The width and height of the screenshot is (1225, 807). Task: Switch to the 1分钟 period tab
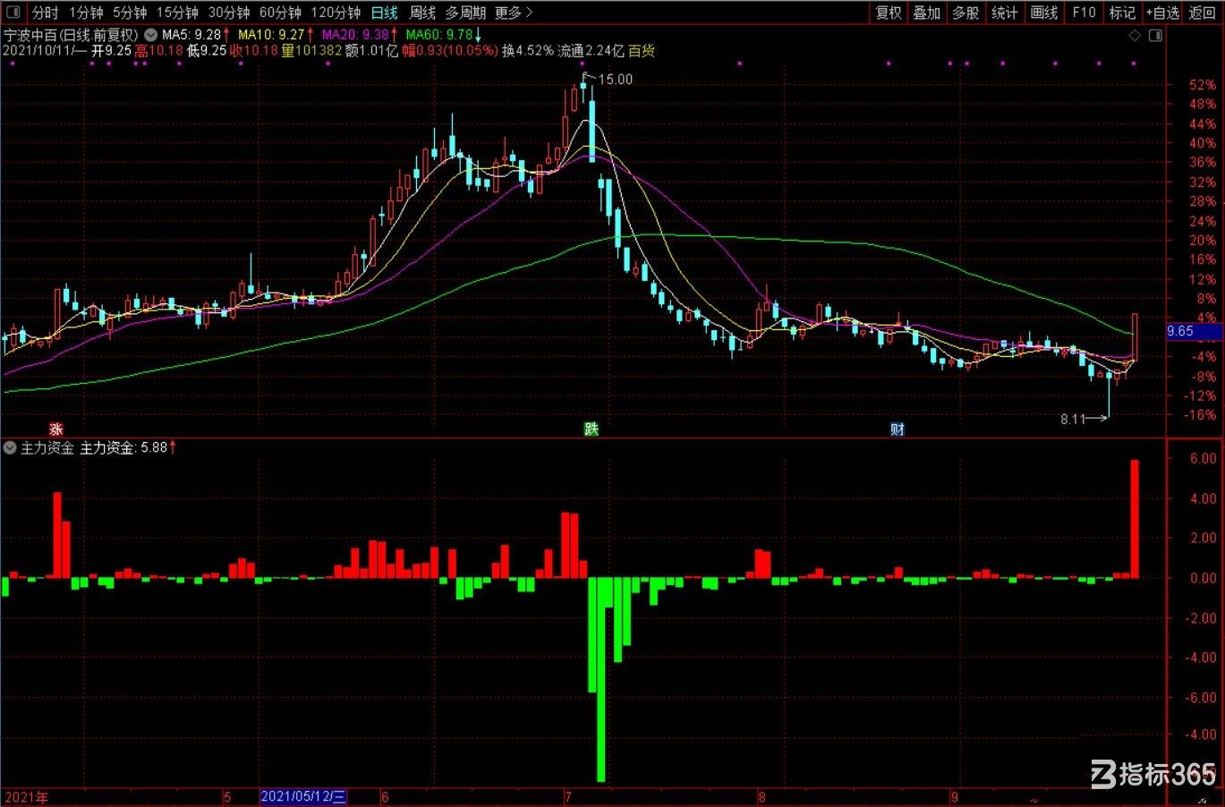coord(86,13)
